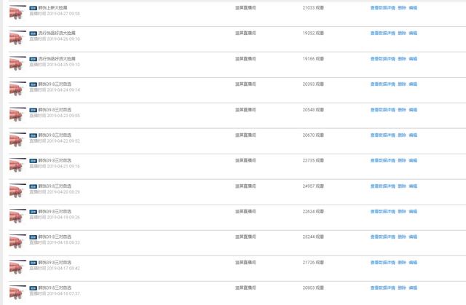
Task: Delete the livestream with 24957 views
Action: (402, 186)
